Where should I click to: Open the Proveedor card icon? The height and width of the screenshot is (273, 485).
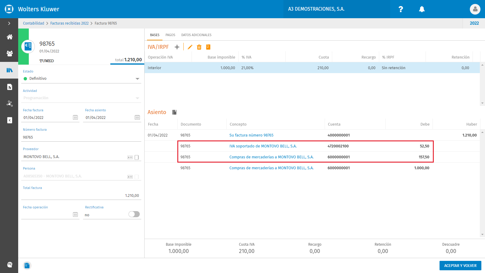130,157
